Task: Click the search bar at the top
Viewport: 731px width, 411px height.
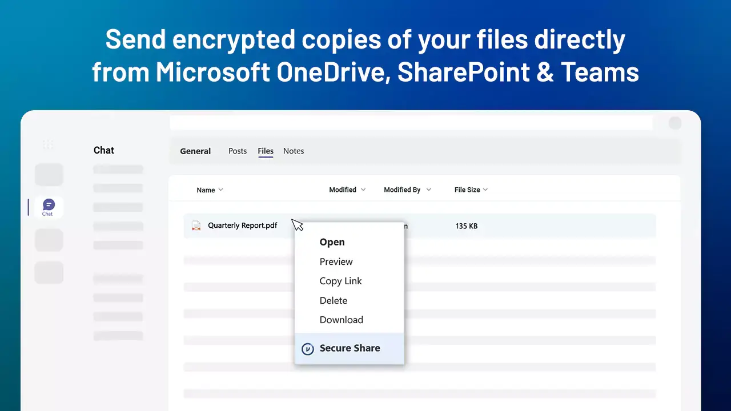Action: click(411, 123)
